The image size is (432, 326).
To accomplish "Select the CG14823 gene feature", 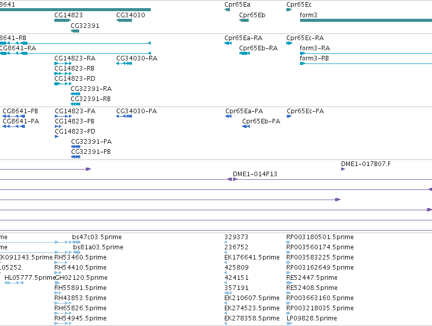I will (x=63, y=20).
